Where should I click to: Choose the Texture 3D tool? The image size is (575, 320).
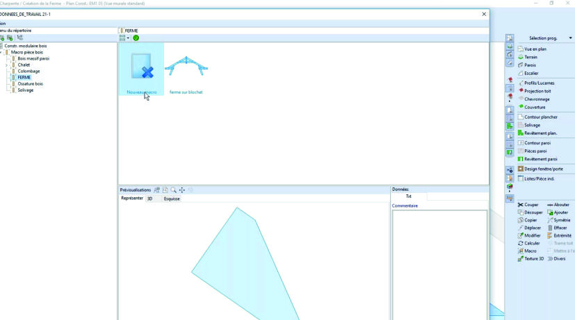tap(530, 258)
